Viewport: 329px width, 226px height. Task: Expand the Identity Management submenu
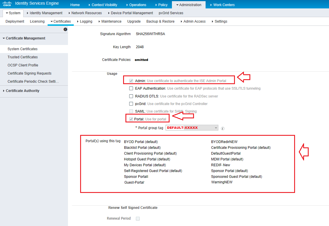pyautogui.click(x=44, y=13)
